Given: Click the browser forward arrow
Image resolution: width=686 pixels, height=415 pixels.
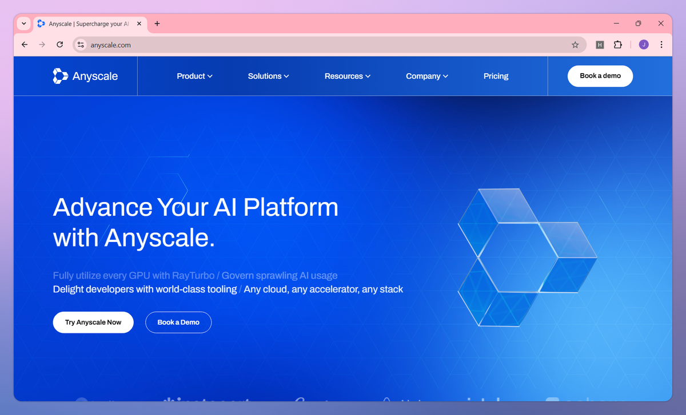Looking at the screenshot, I should pos(42,45).
